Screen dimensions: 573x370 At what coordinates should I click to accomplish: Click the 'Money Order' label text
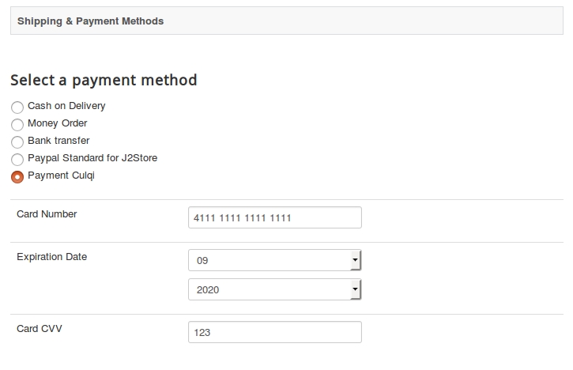[x=57, y=123]
